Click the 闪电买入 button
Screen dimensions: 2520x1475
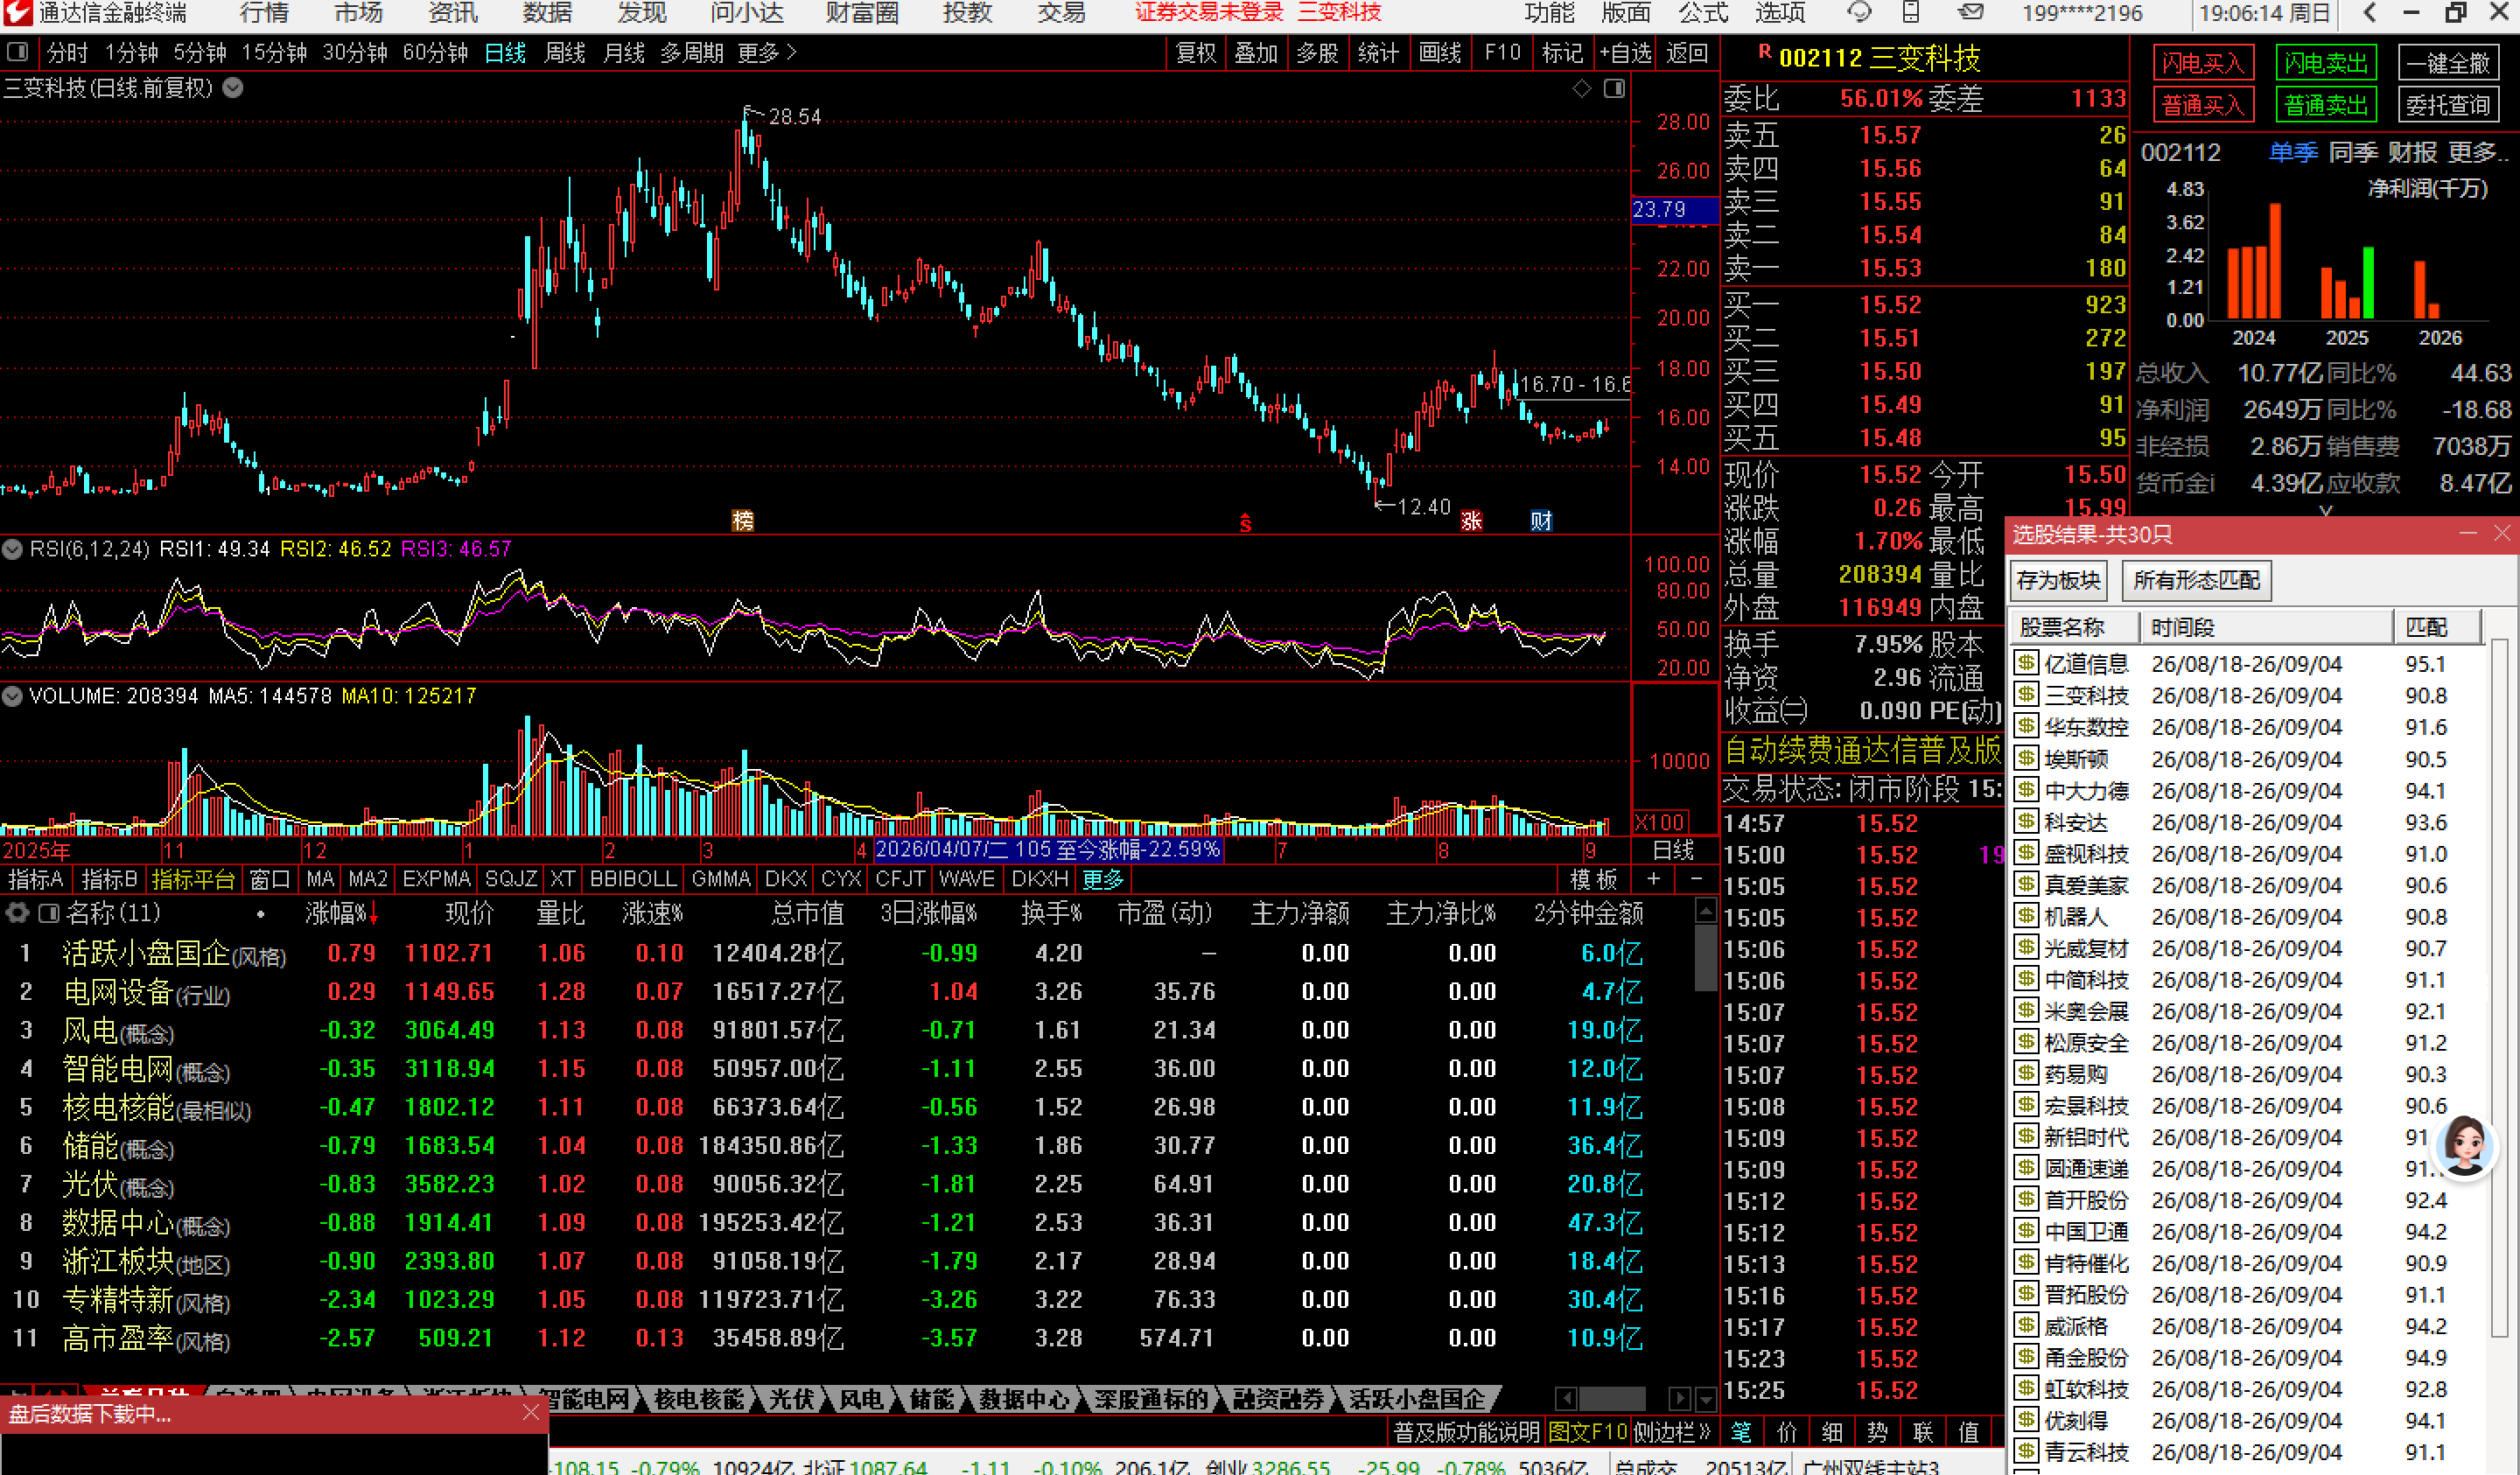click(2203, 63)
